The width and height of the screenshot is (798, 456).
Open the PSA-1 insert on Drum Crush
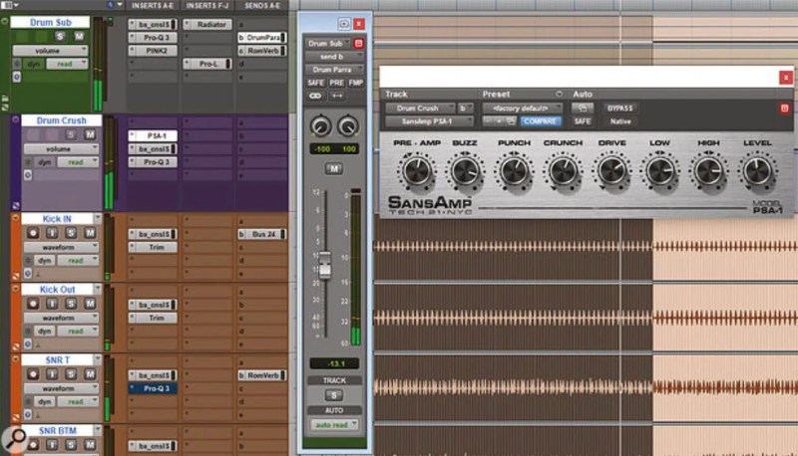coord(153,135)
